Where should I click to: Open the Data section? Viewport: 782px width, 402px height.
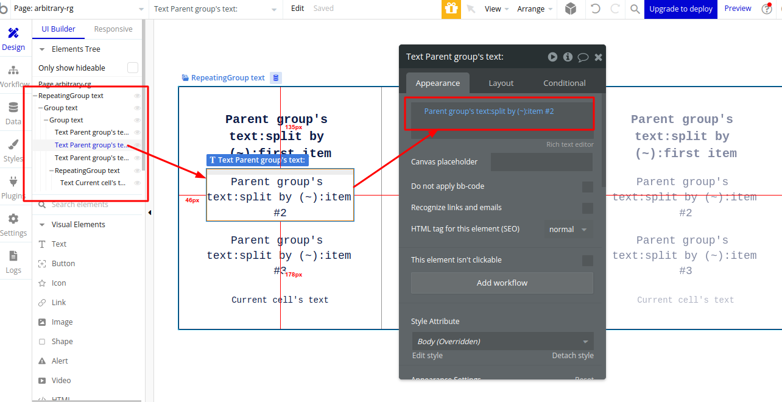click(13, 113)
